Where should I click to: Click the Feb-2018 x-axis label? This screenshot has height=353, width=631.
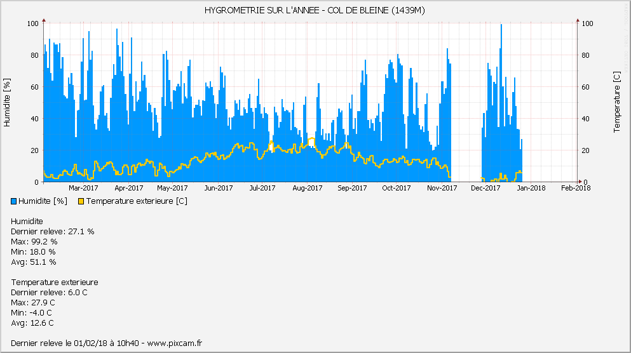pos(575,188)
